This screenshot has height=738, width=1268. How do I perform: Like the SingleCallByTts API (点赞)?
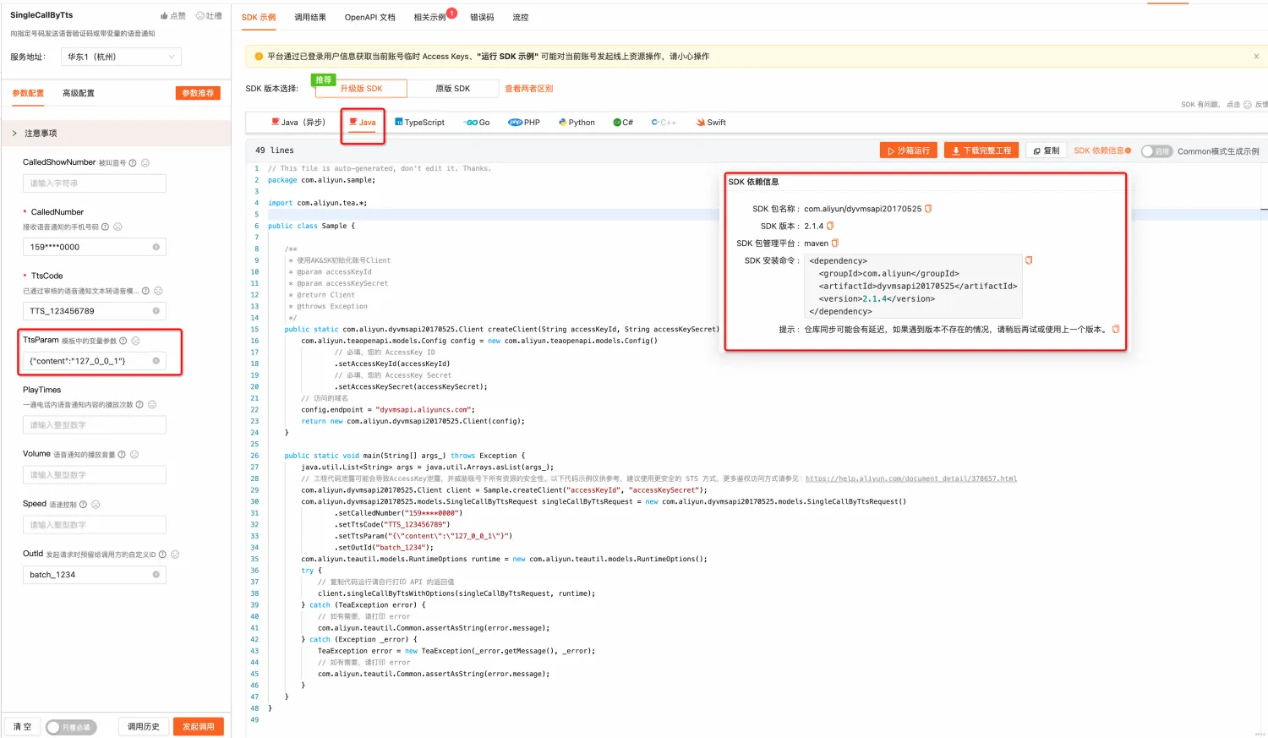[x=173, y=16]
